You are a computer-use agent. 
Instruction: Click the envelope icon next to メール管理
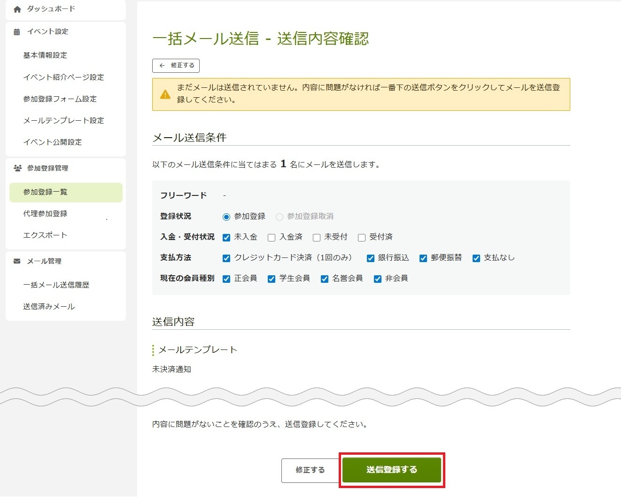pos(17,261)
